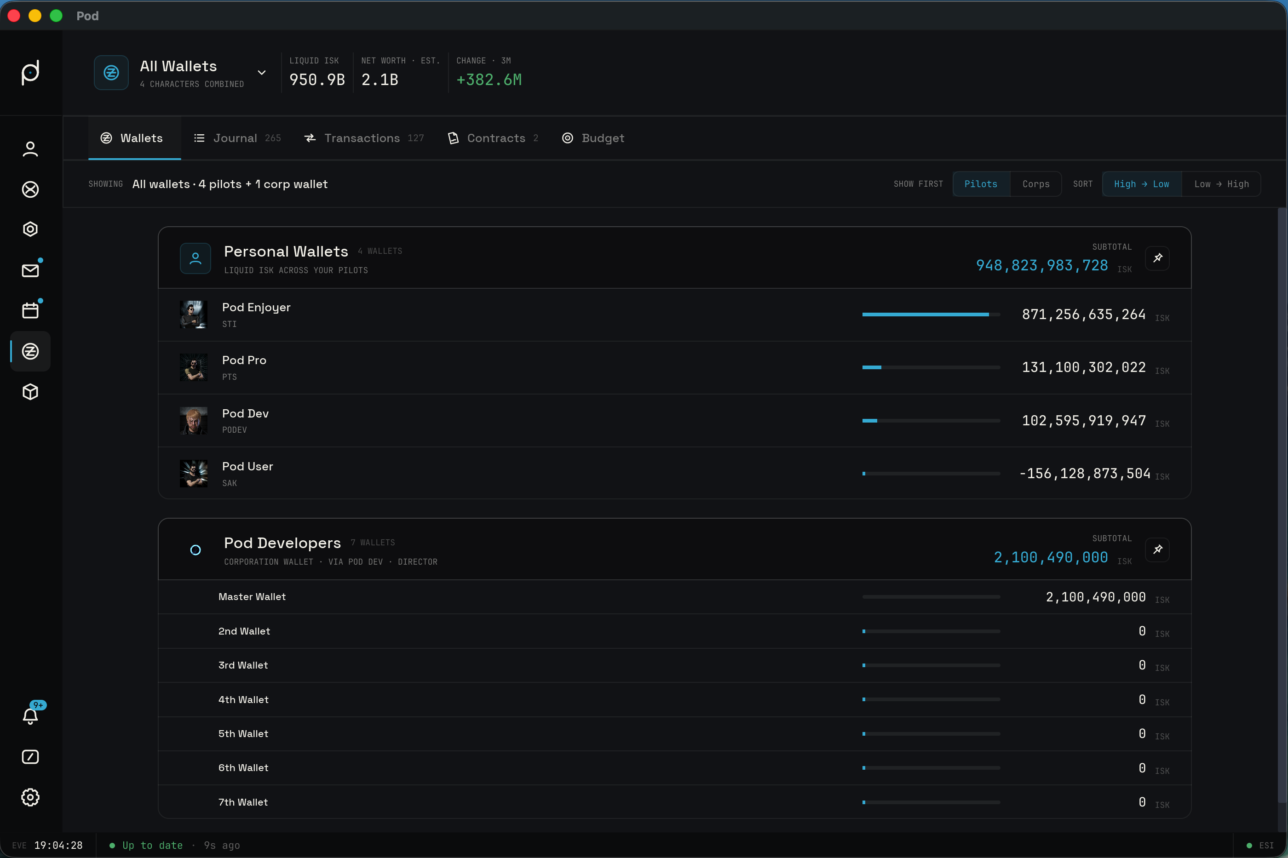
Task: Click the ESI status indicator
Action: pos(1259,846)
